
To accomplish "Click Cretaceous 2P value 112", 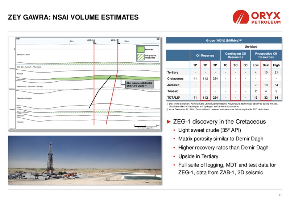I will (205, 78).
